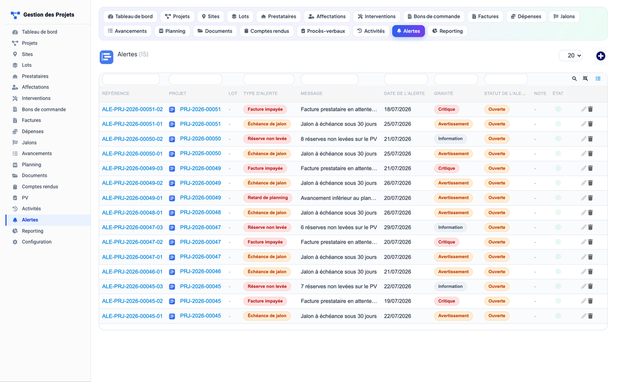The image size is (617, 382).
Task: Delete alert ALE-PRJ-2026-00051-02 with trash icon
Action: tap(590, 110)
